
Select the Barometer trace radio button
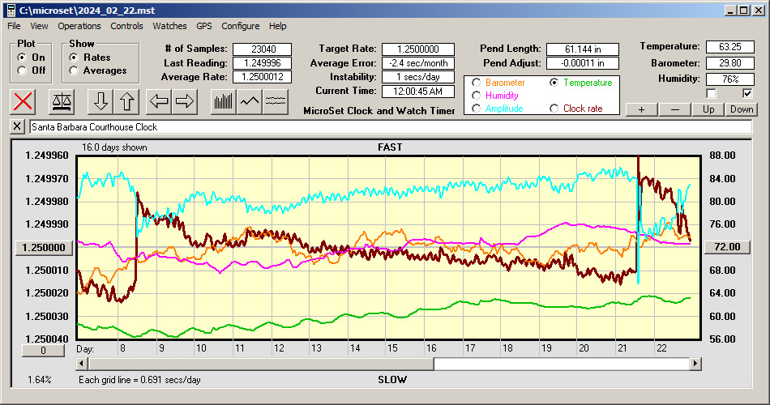pyautogui.click(x=476, y=83)
